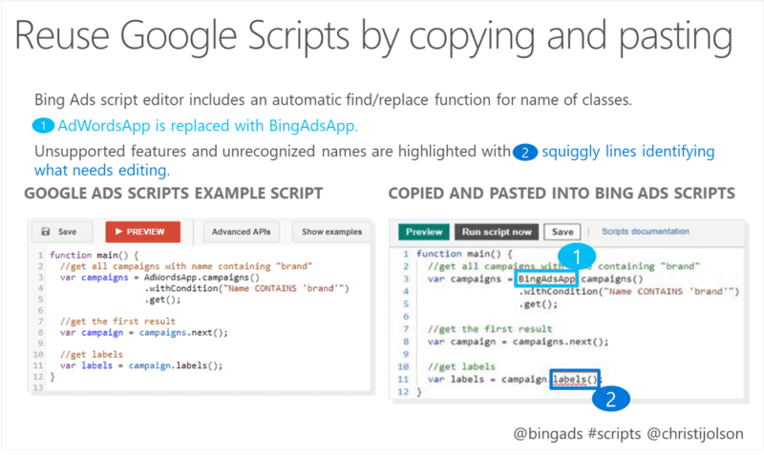Image resolution: width=764 pixels, height=456 pixels.
Task: Click 'var campaign = campaigns.next();' in Bing editor
Action: 518,342
